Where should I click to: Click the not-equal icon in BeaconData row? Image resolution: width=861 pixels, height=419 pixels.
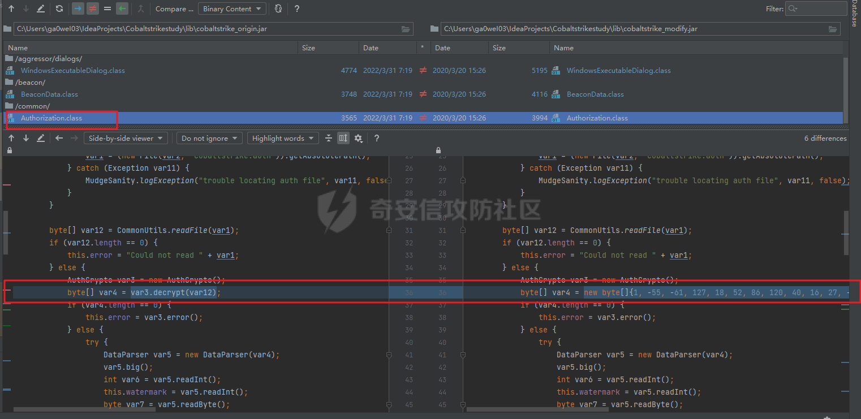pos(423,94)
